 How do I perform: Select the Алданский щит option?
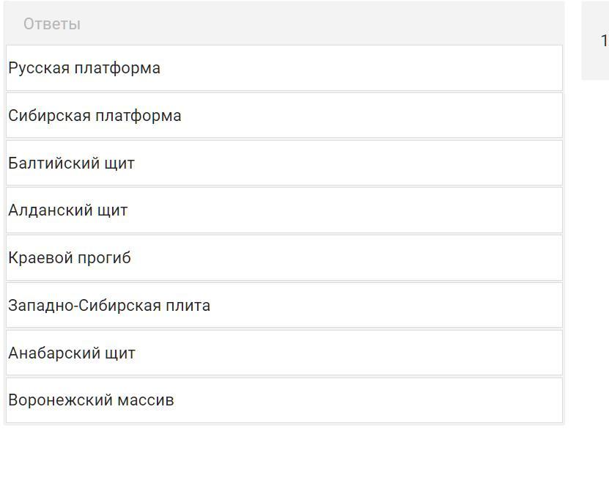[284, 210]
